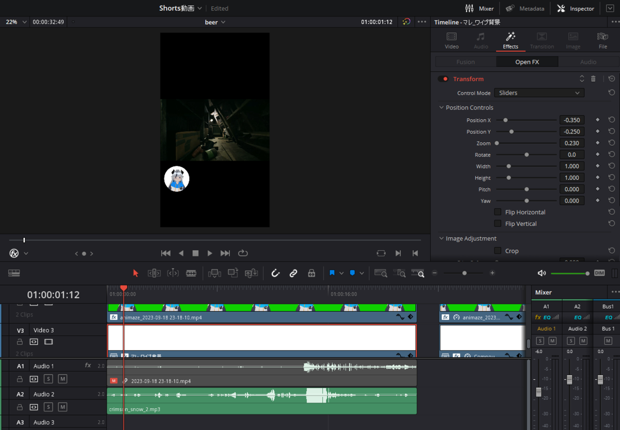This screenshot has height=430, width=620.
Task: Disable the Transform effect toggle
Action: click(x=443, y=79)
